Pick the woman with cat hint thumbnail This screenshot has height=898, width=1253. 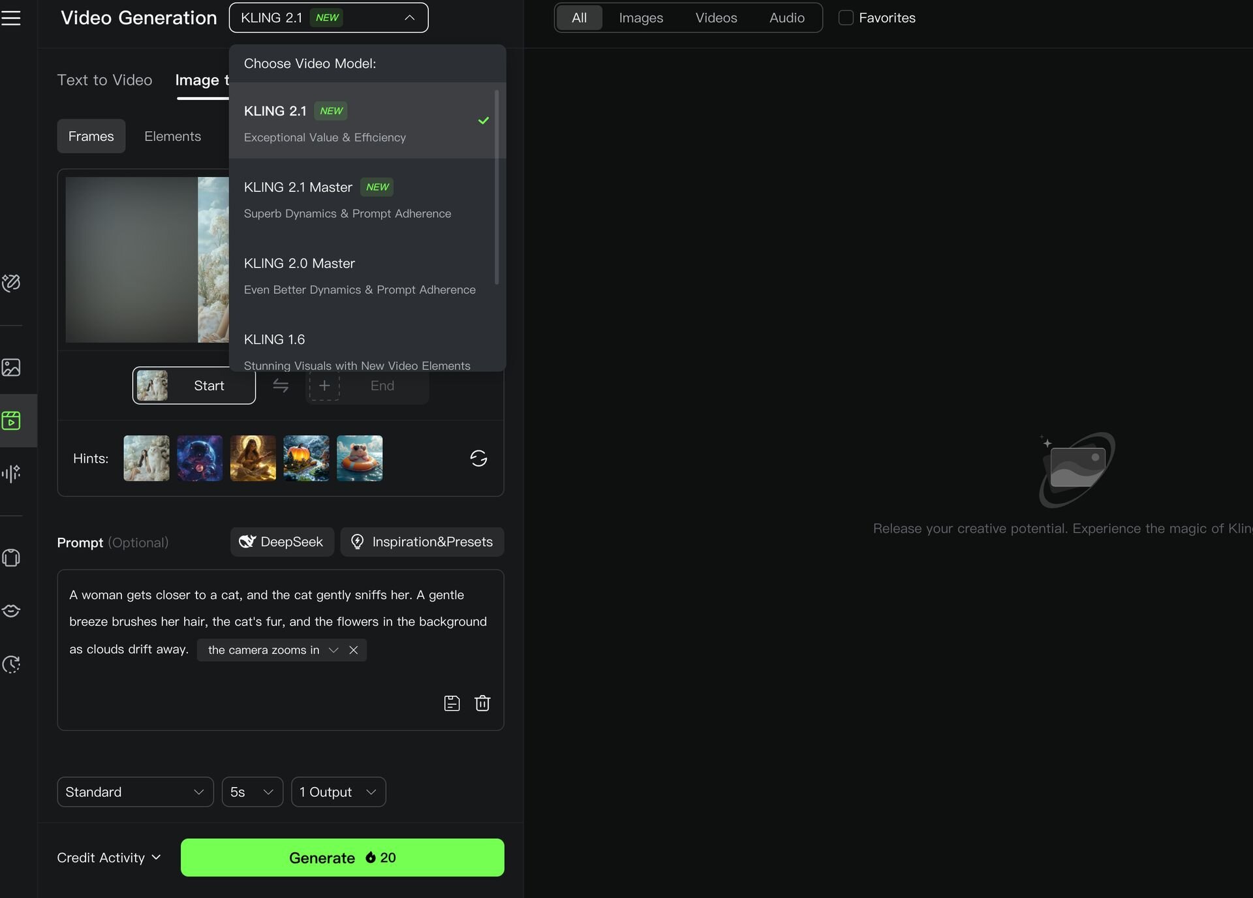pos(146,458)
